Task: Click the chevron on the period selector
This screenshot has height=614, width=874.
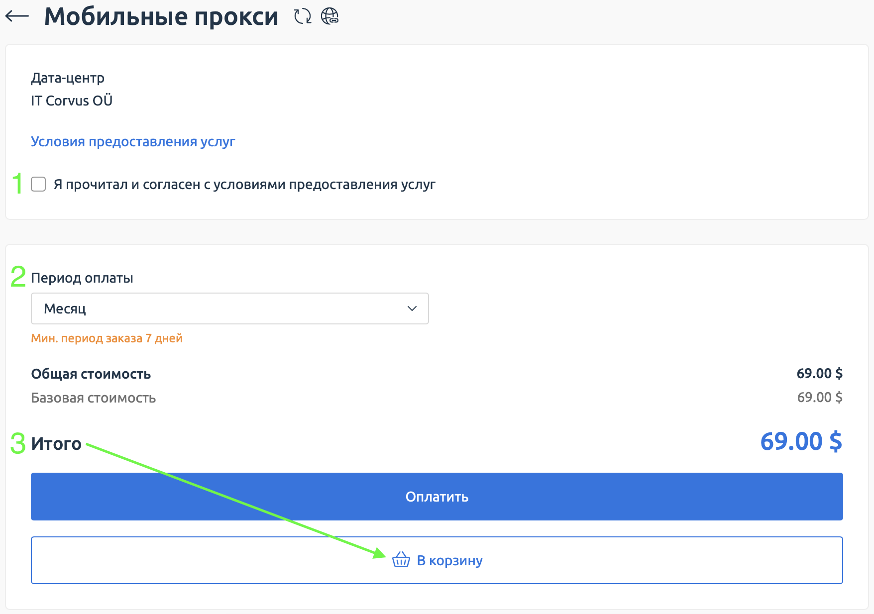Action: click(411, 308)
